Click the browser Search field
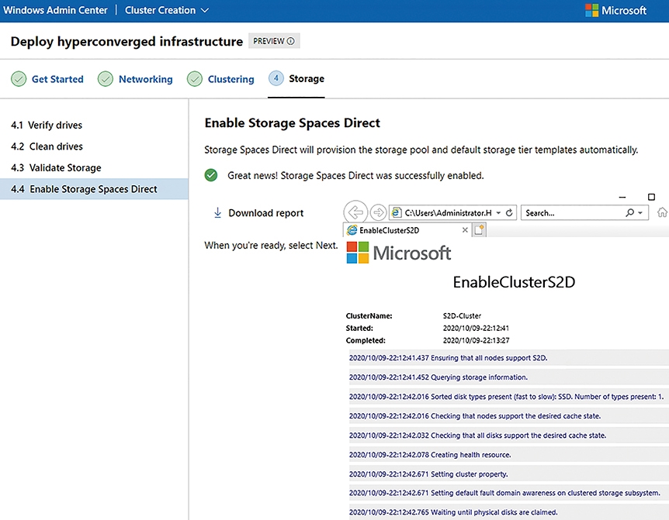Viewport: 669px width, 520px height. (x=572, y=212)
